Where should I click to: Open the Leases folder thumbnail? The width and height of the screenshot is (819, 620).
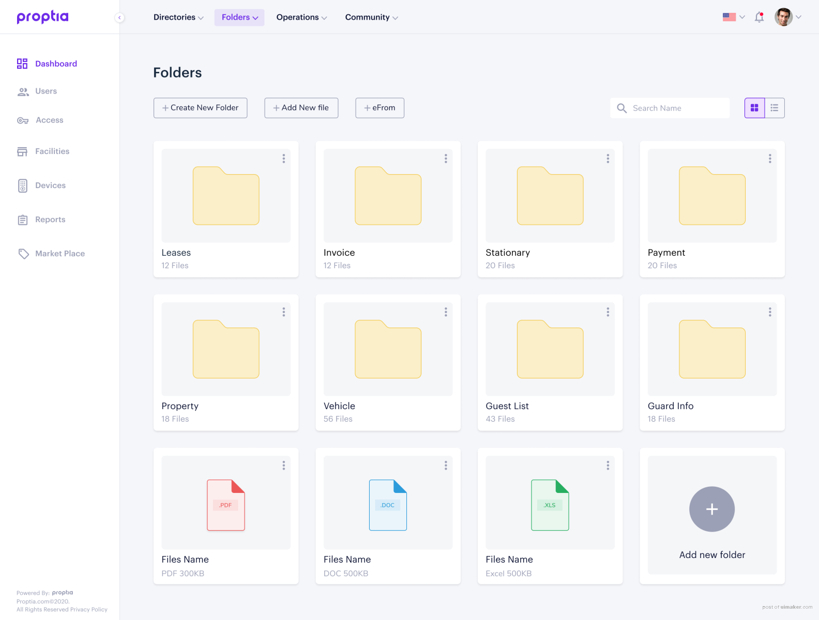[x=226, y=196]
